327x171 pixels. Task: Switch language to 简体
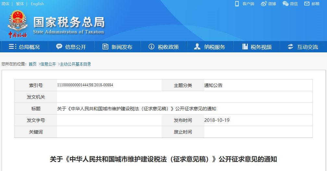[x=6, y=4]
